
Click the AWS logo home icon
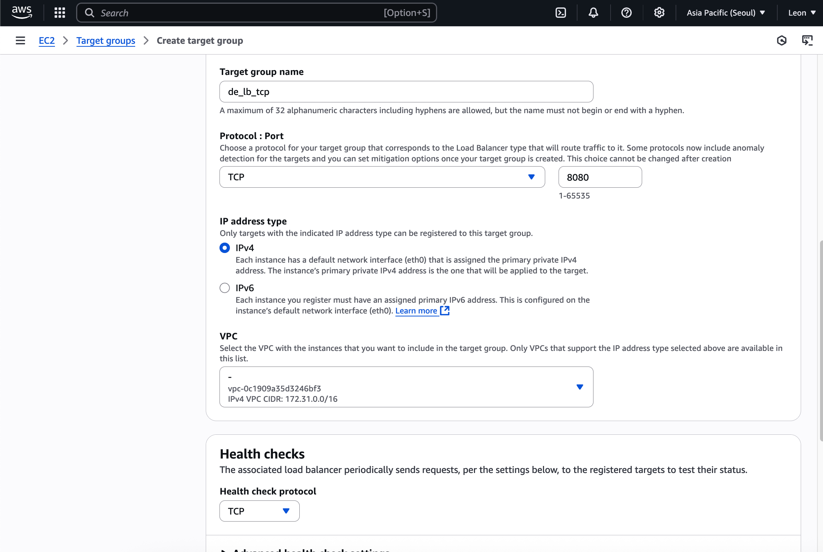(x=22, y=13)
